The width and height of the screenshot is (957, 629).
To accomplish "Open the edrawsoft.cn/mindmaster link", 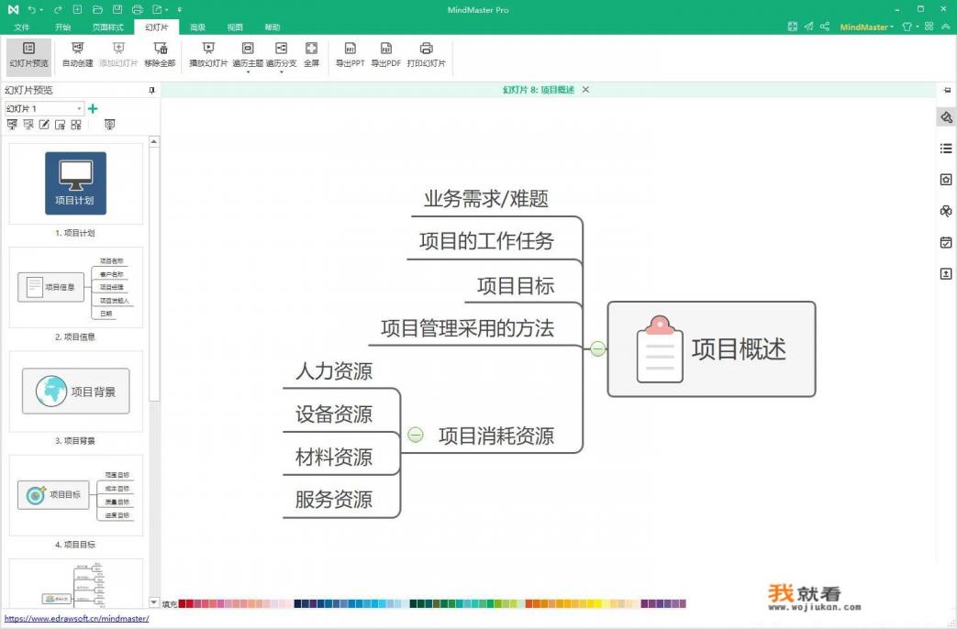I will click(x=77, y=619).
